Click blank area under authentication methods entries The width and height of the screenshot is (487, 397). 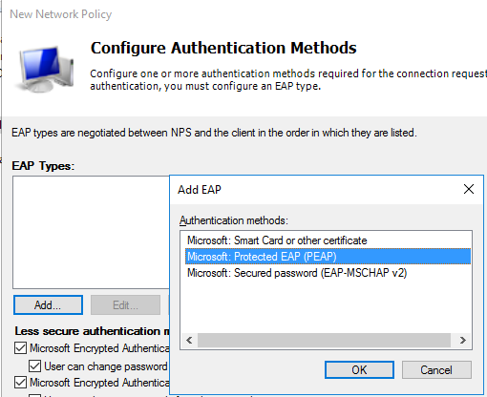pyautogui.click(x=327, y=306)
